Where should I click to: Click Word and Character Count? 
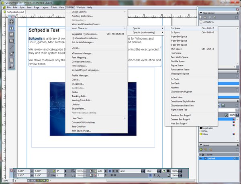pyautogui.click(x=86, y=24)
